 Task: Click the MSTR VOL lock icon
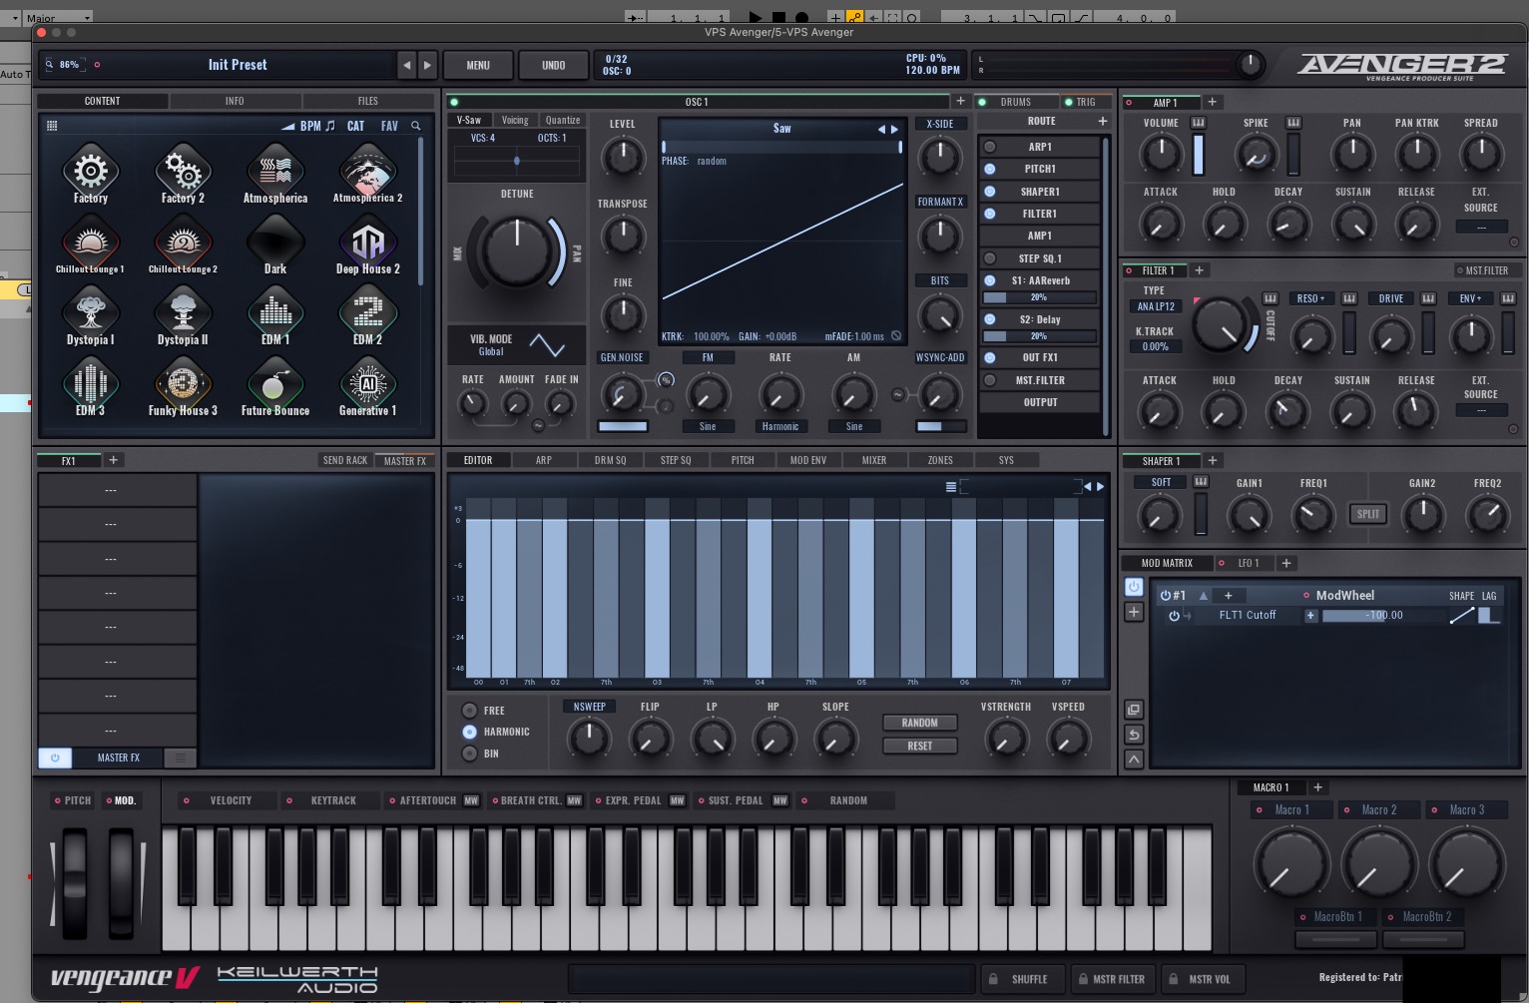coord(1174,979)
